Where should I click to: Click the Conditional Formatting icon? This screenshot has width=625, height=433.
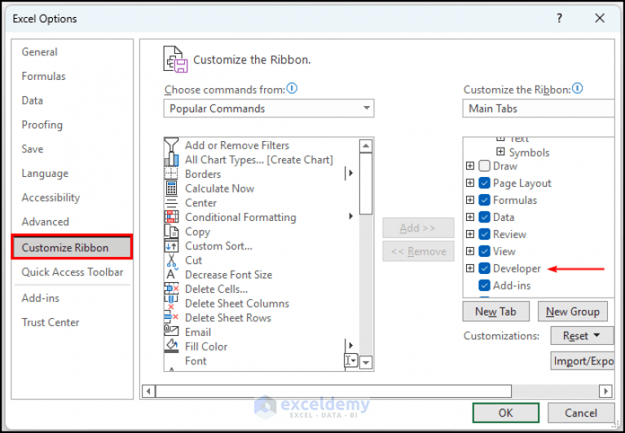point(171,217)
